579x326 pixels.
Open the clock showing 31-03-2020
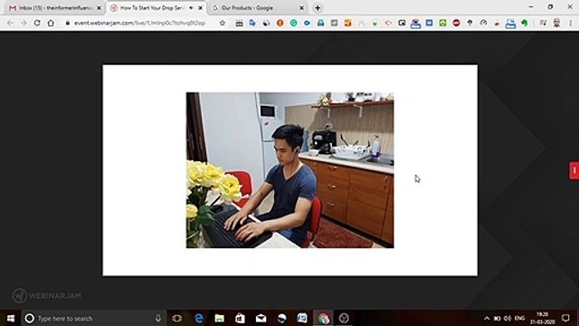[x=543, y=318]
